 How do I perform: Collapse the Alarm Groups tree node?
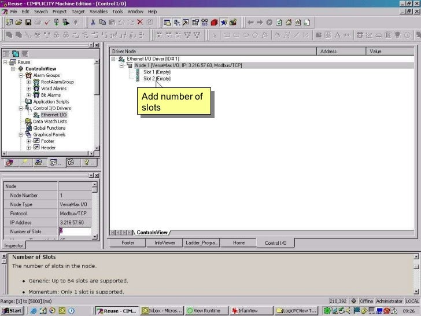21,75
